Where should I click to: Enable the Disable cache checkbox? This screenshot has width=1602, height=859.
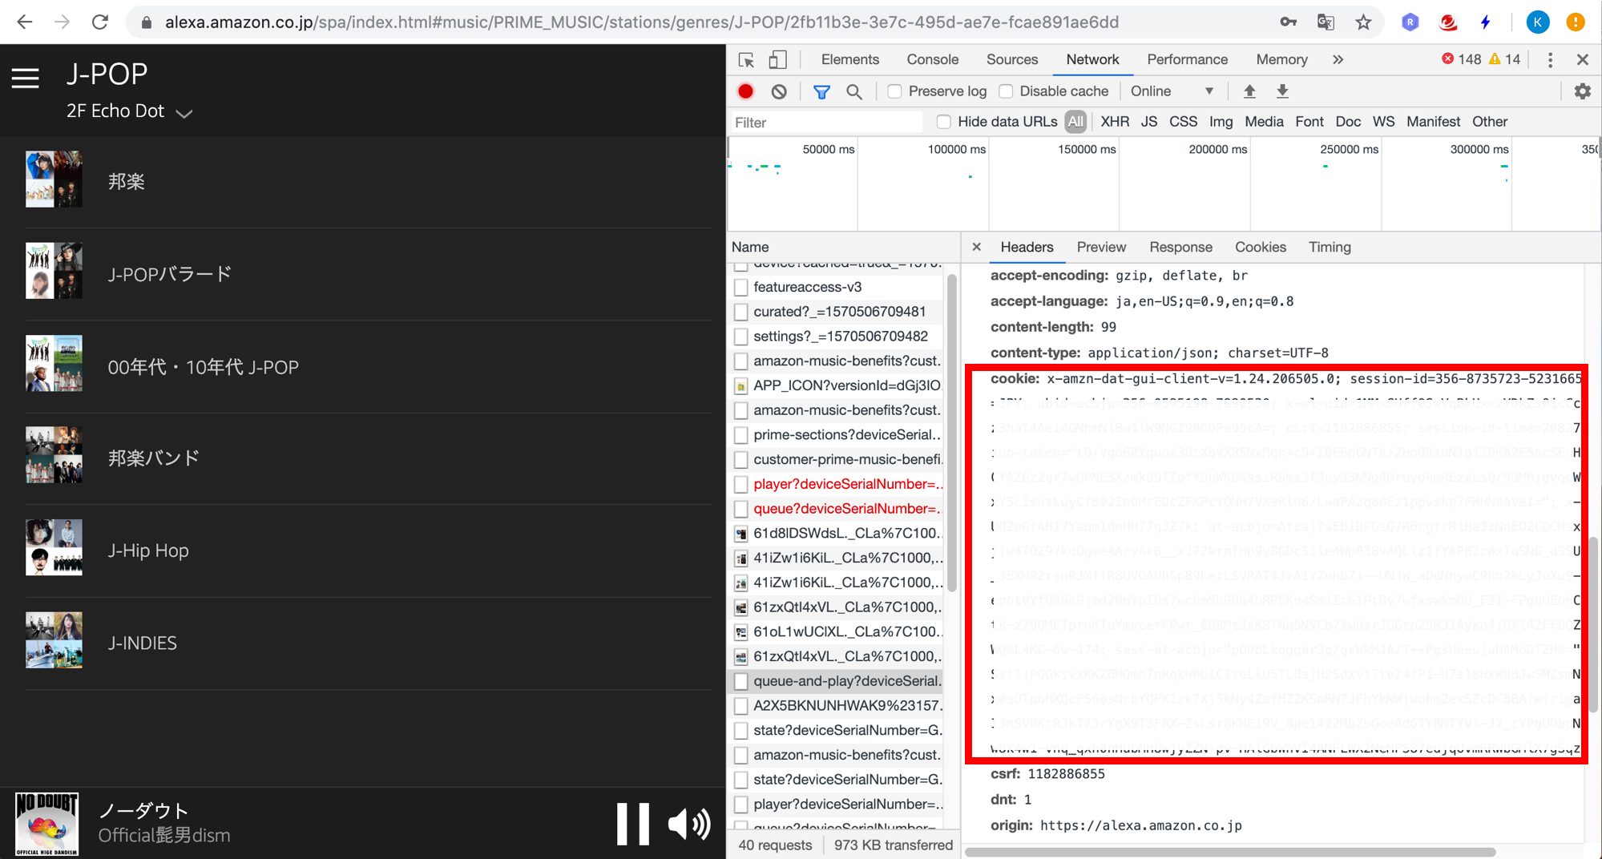[1006, 91]
